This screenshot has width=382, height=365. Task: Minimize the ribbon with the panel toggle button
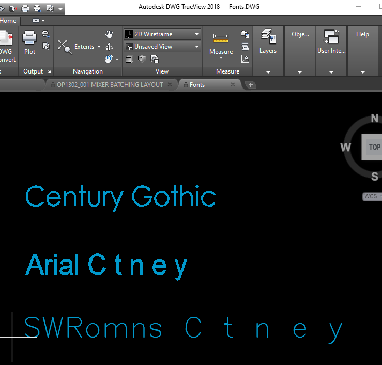pos(36,21)
